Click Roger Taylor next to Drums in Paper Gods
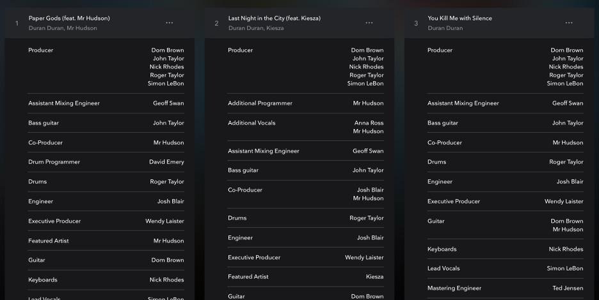Image resolution: width=599 pixels, height=300 pixels. coord(167,181)
